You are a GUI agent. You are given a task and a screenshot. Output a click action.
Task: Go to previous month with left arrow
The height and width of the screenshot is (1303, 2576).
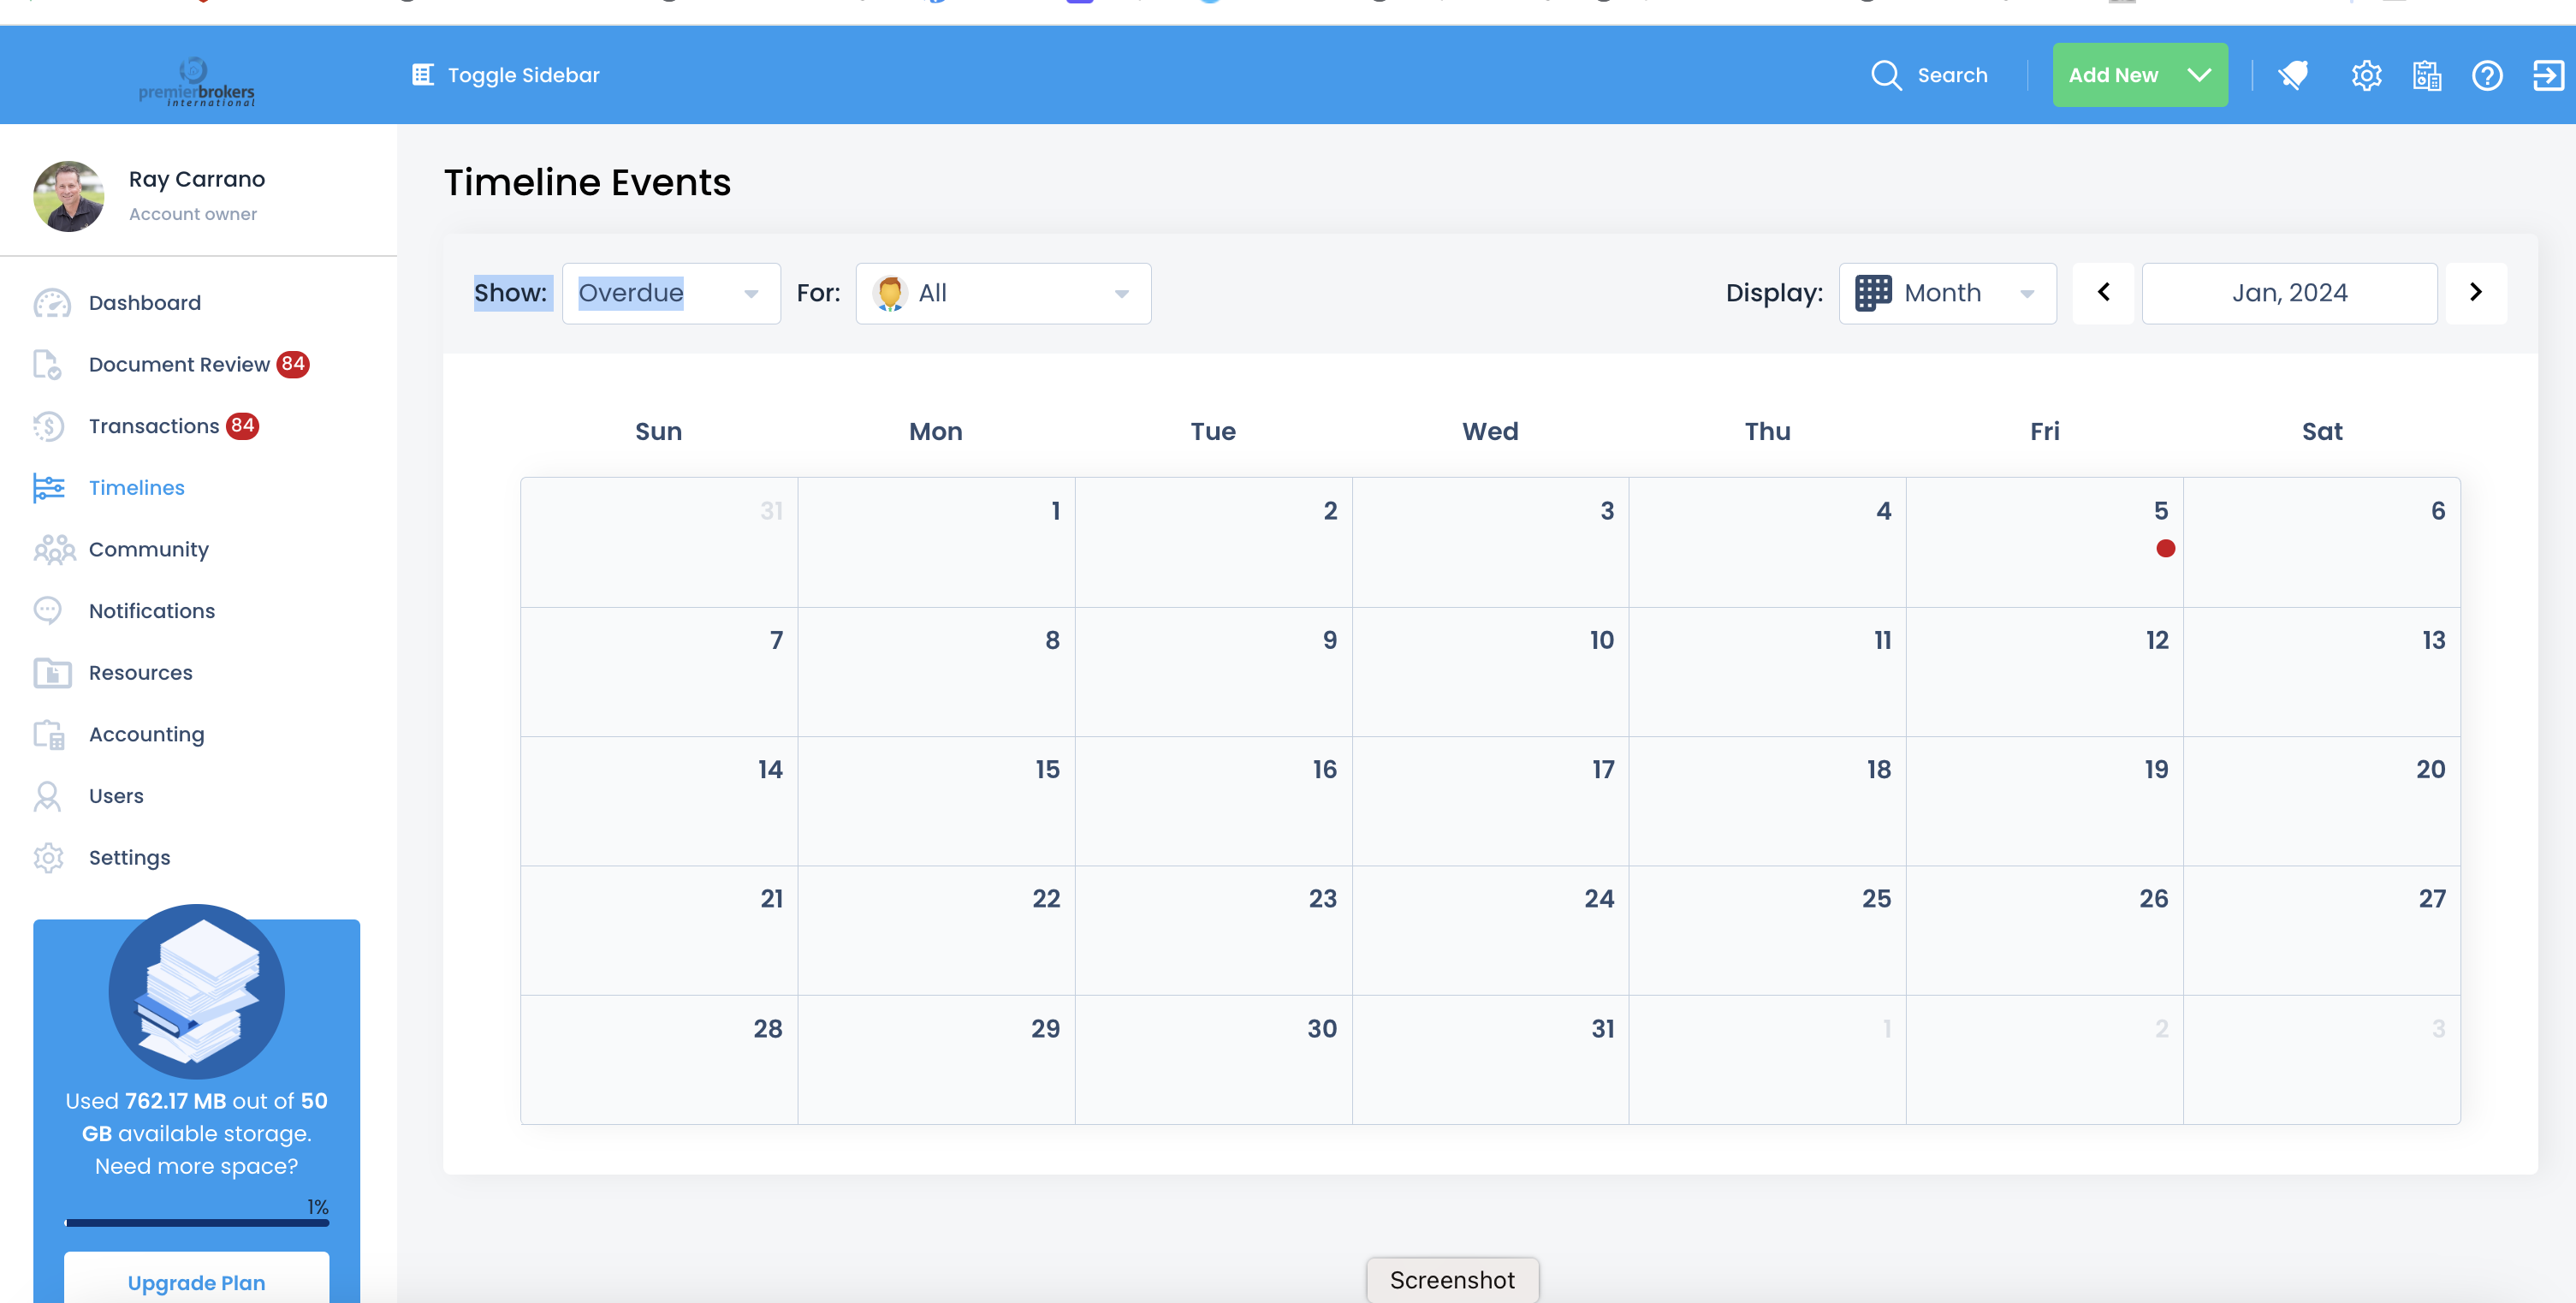(2103, 292)
